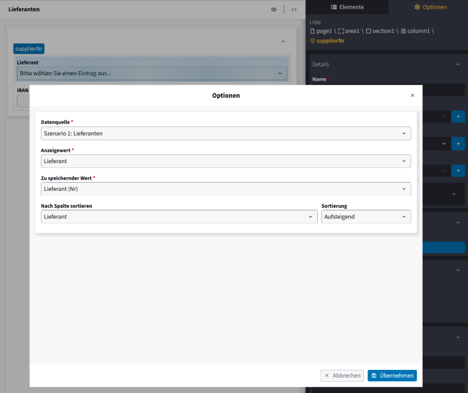Toggle the preview eye icon
Viewport: 468px width, 393px height.
click(274, 10)
